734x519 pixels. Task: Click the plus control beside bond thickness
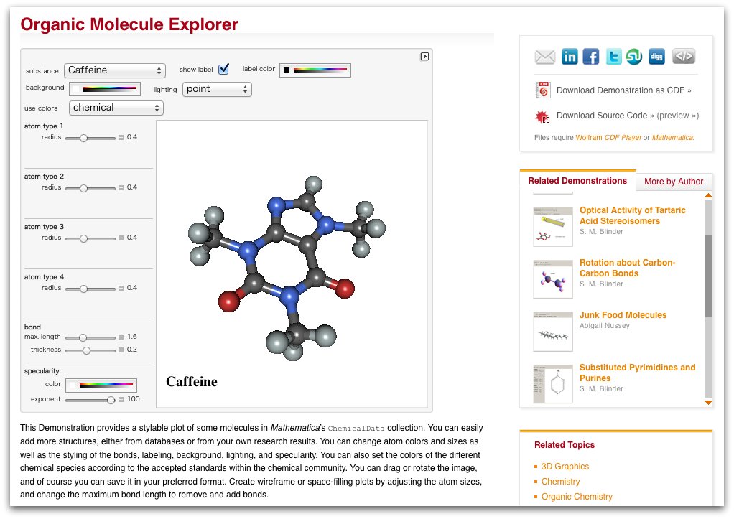[x=120, y=350]
